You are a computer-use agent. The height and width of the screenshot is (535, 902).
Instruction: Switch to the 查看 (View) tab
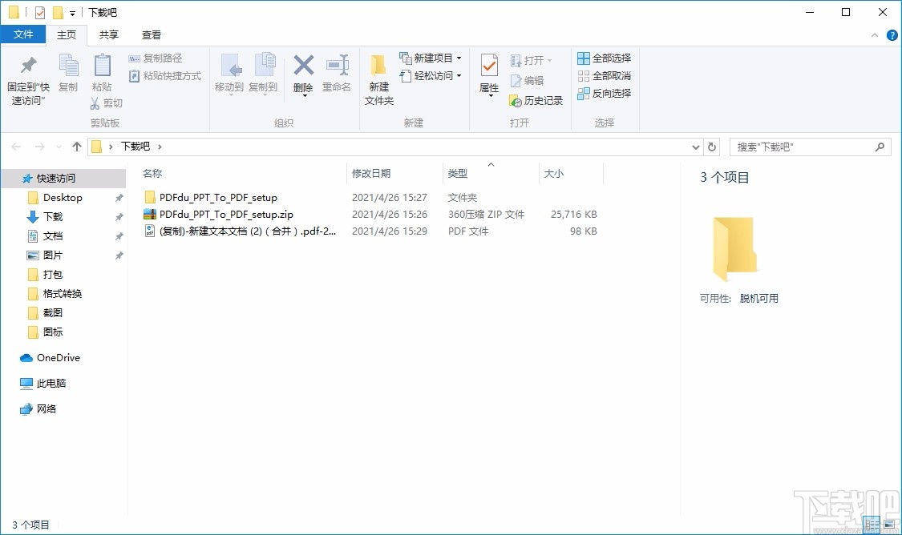[151, 34]
